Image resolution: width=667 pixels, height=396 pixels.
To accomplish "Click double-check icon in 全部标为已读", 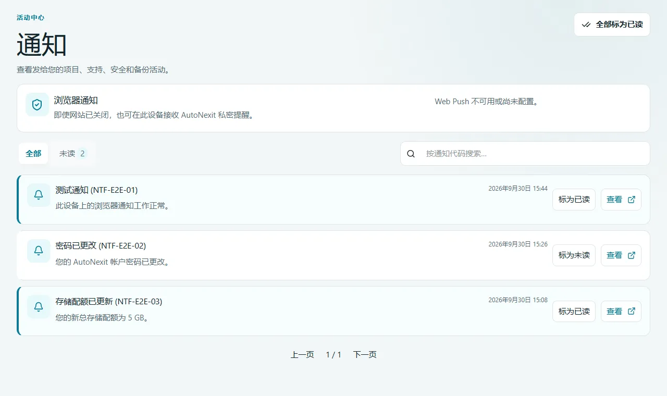I will tap(586, 24).
